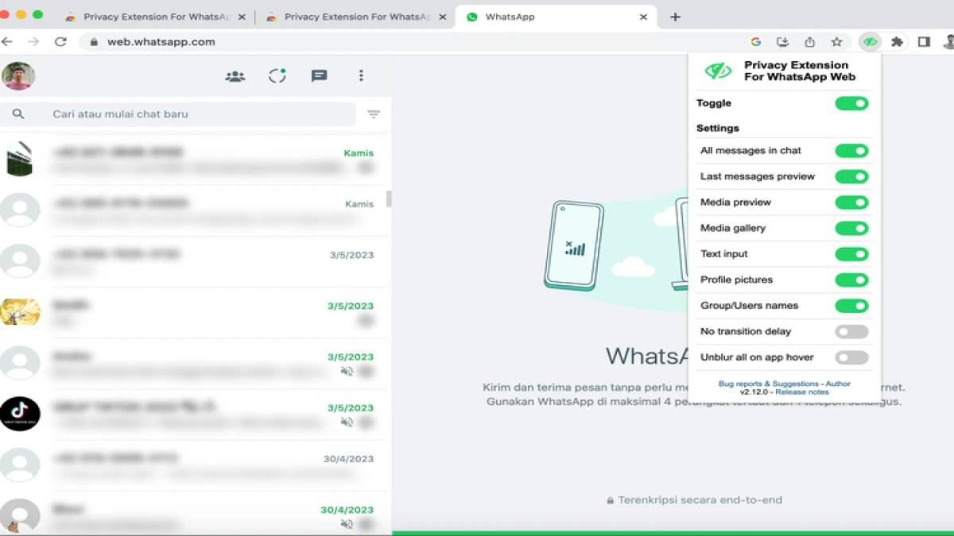Viewport: 954px width, 536px height.
Task: Click 'Terenkripsi secara end-to-end' text
Action: coord(700,500)
